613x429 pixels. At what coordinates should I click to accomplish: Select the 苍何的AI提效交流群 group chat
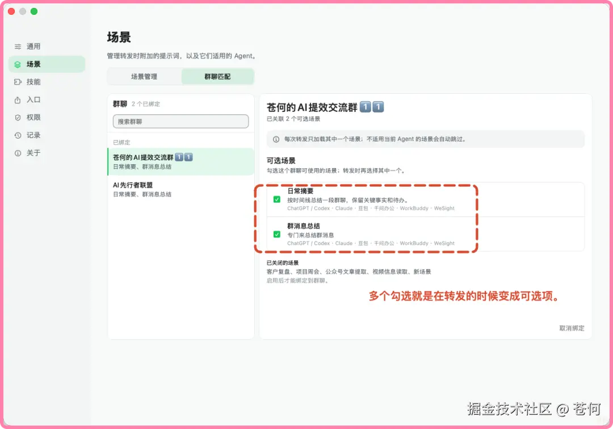pos(181,162)
